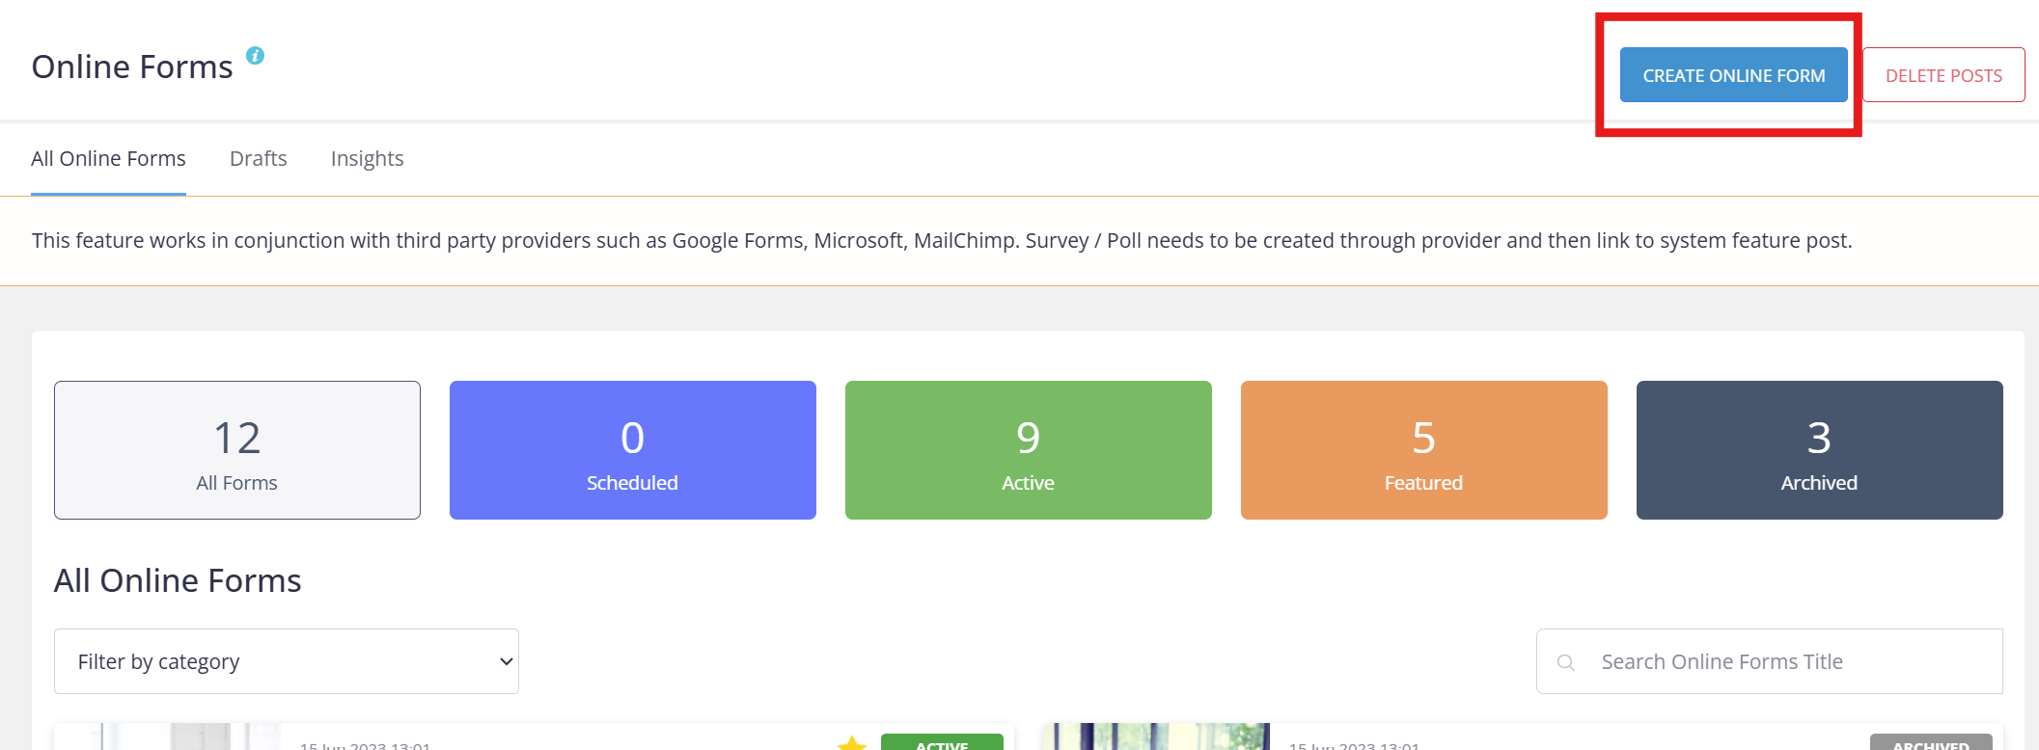Viewport: 2039px width, 750px height.
Task: Click the grey ARCHIVED status badge
Action: coord(1931,742)
